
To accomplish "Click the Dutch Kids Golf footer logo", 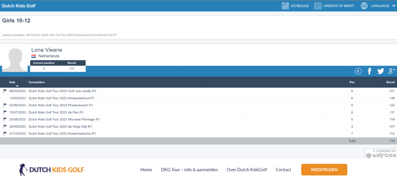I will point(52,170).
